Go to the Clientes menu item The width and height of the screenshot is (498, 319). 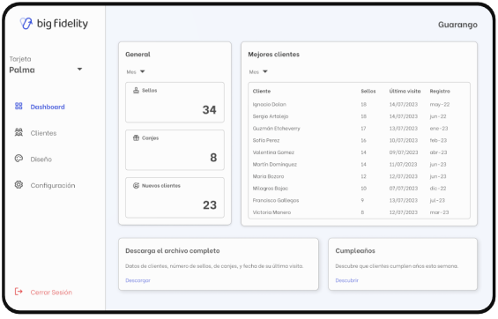pos(43,133)
